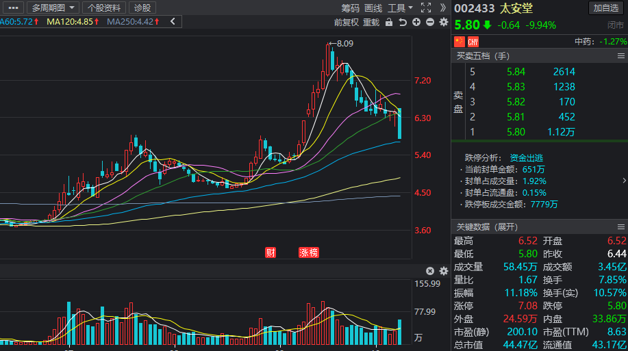This screenshot has width=628, height=351.
Task: Click the fullscreen expand icon
Action: (426, 8)
